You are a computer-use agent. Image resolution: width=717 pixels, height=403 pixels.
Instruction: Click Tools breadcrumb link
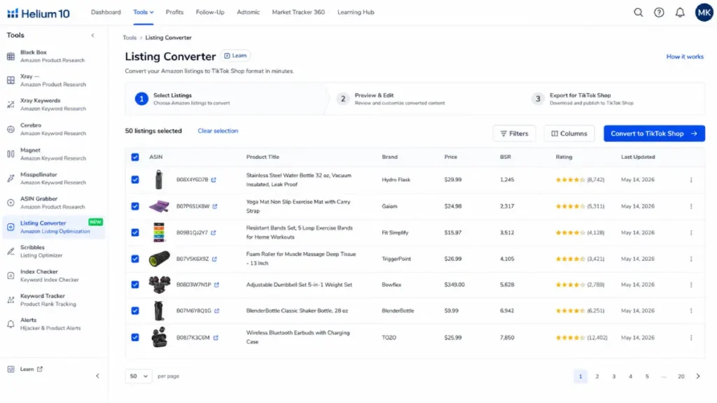click(130, 38)
